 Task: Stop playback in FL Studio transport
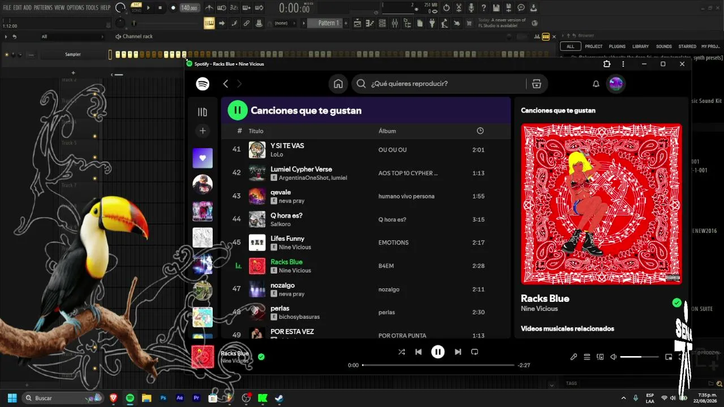[x=161, y=8]
